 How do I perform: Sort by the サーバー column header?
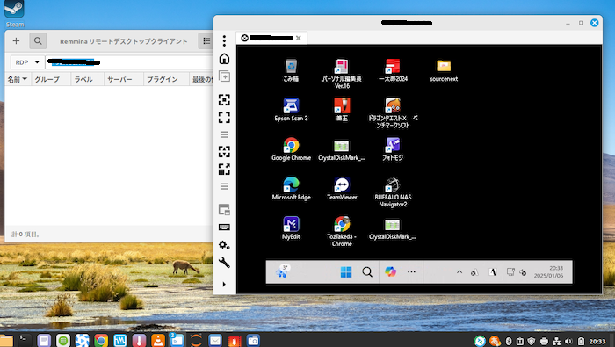pos(124,79)
